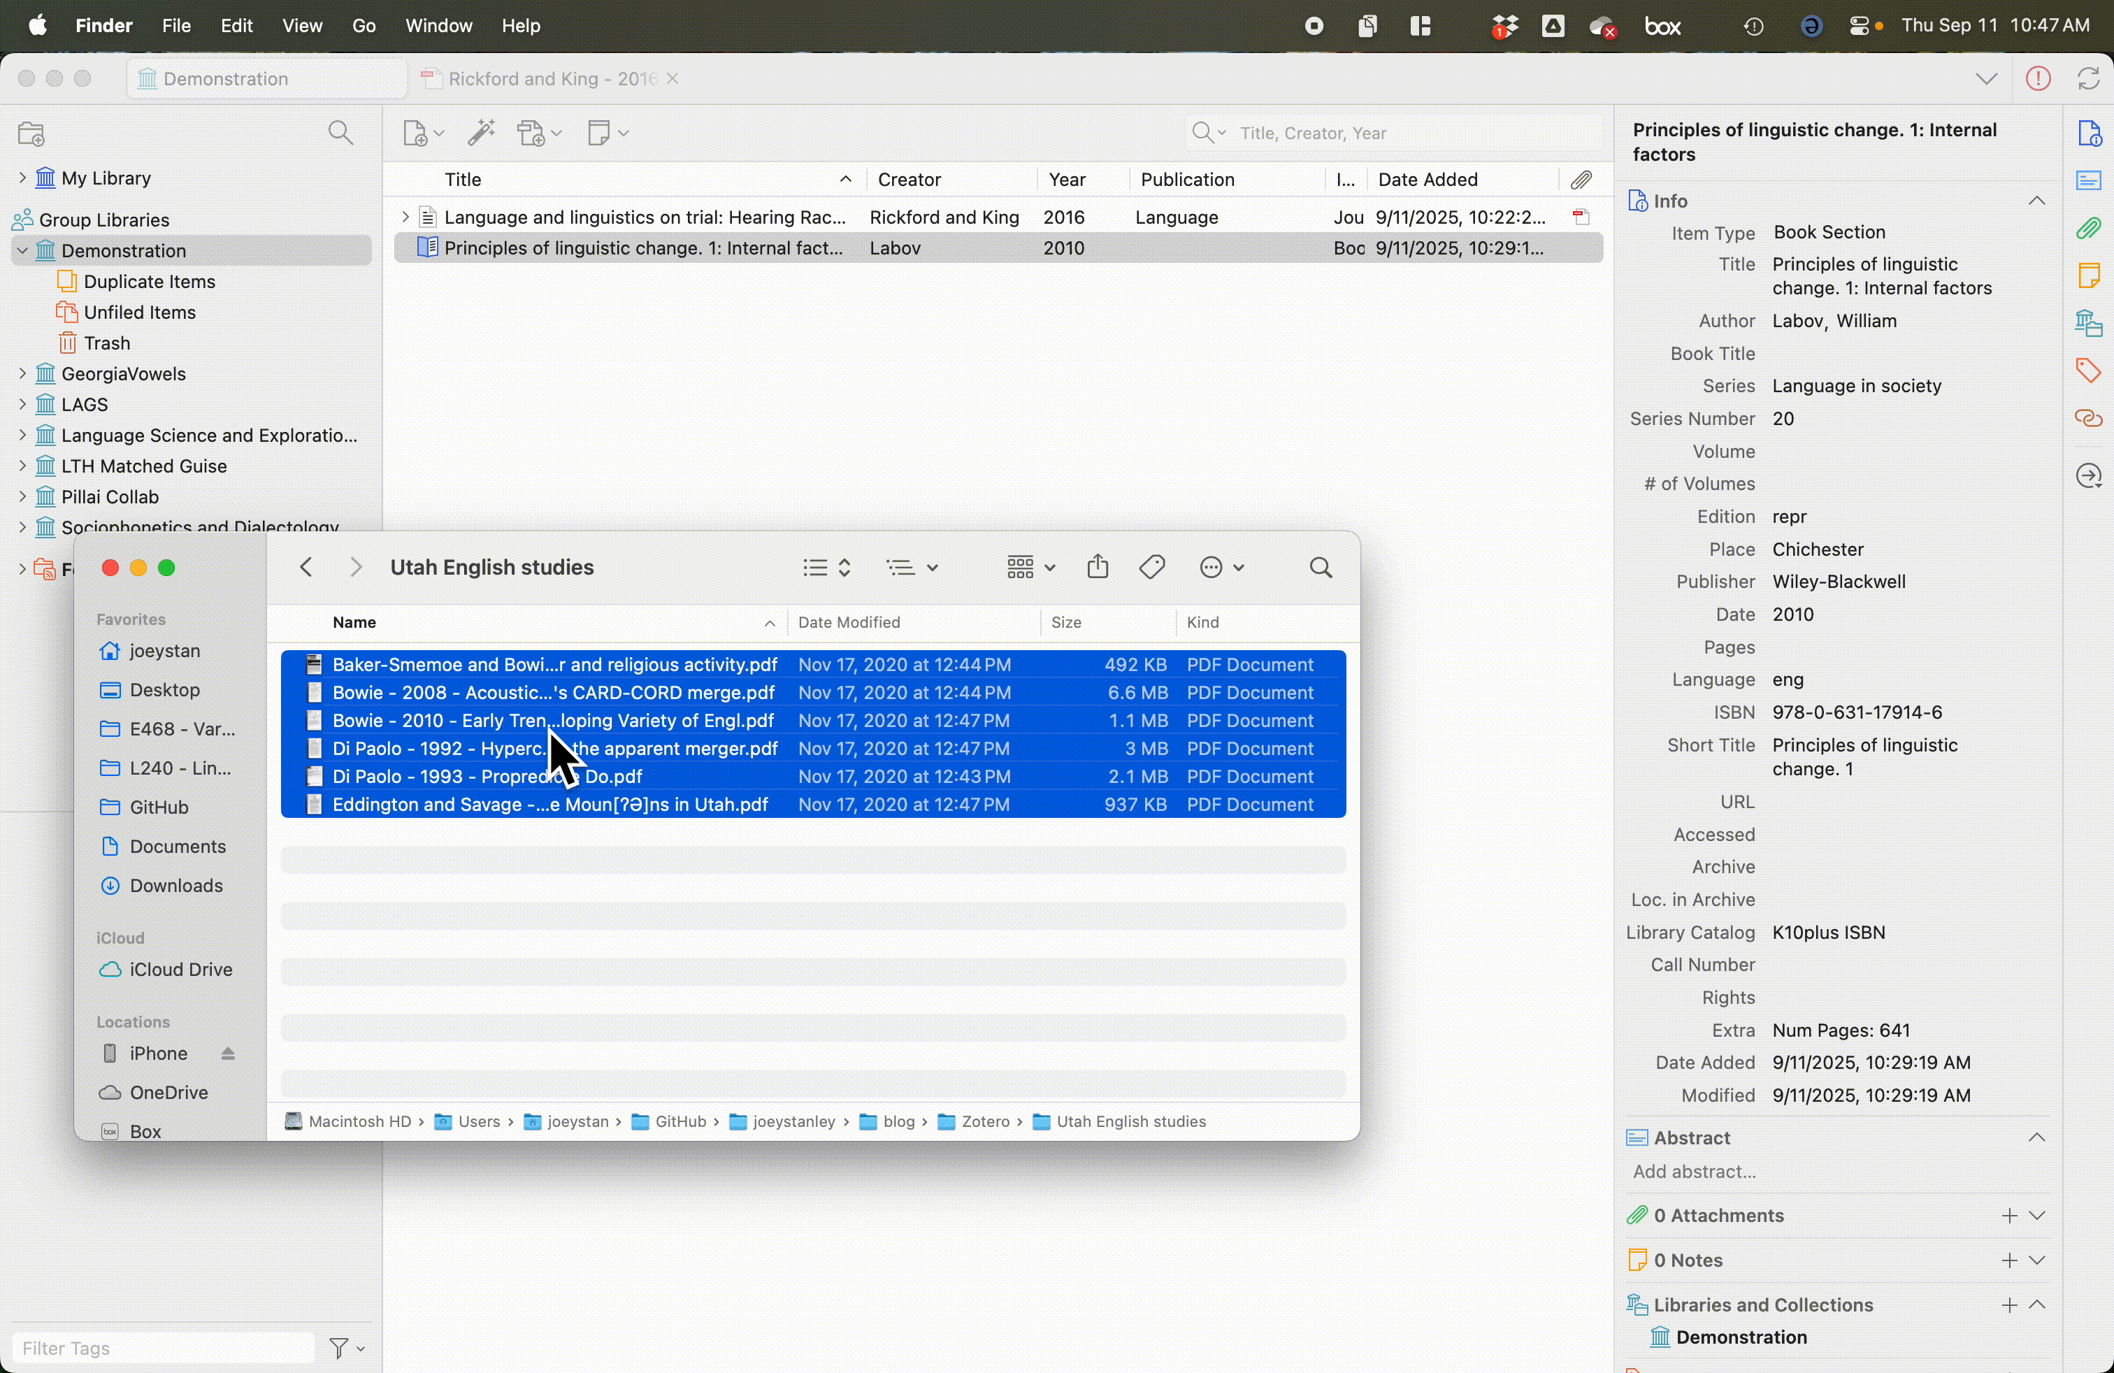The image size is (2114, 1373).
Task: Collapse the Abstract section chevron
Action: pyautogui.click(x=2036, y=1137)
